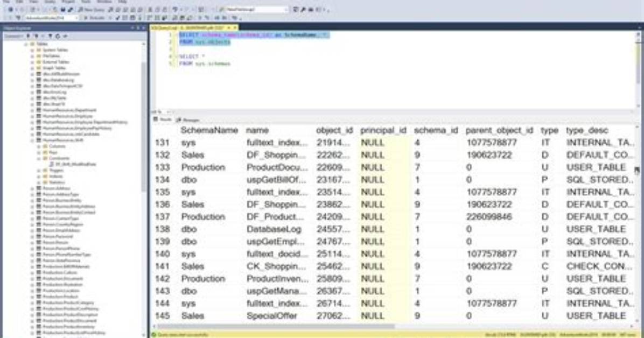Click the Execute button in the SQL toolbar

point(94,18)
